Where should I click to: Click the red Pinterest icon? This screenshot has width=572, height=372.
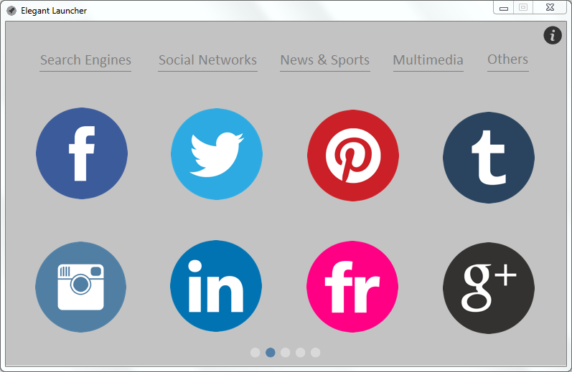point(353,156)
